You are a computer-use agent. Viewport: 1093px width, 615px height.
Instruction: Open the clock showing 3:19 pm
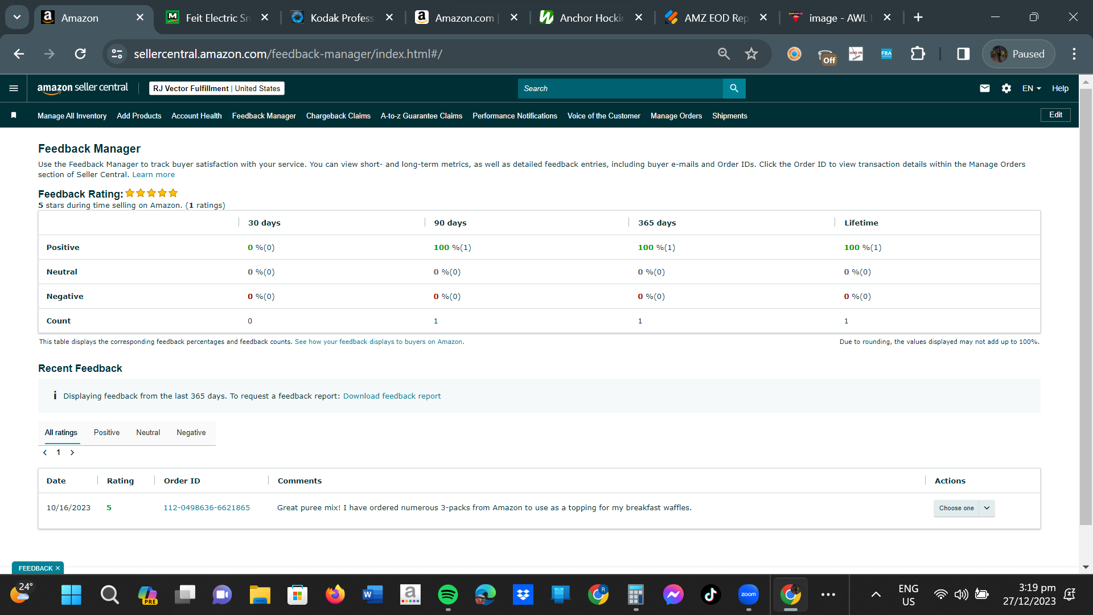(x=1029, y=594)
